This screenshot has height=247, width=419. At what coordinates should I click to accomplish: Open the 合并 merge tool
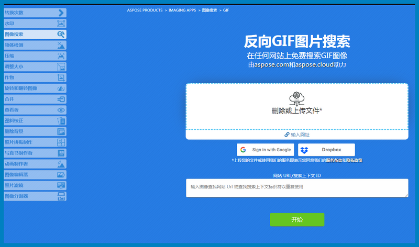(x=35, y=99)
